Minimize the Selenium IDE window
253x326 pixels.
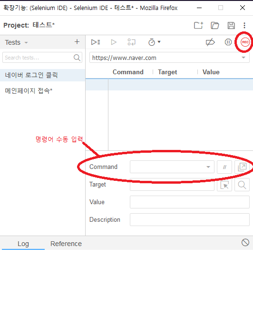(199, 8)
